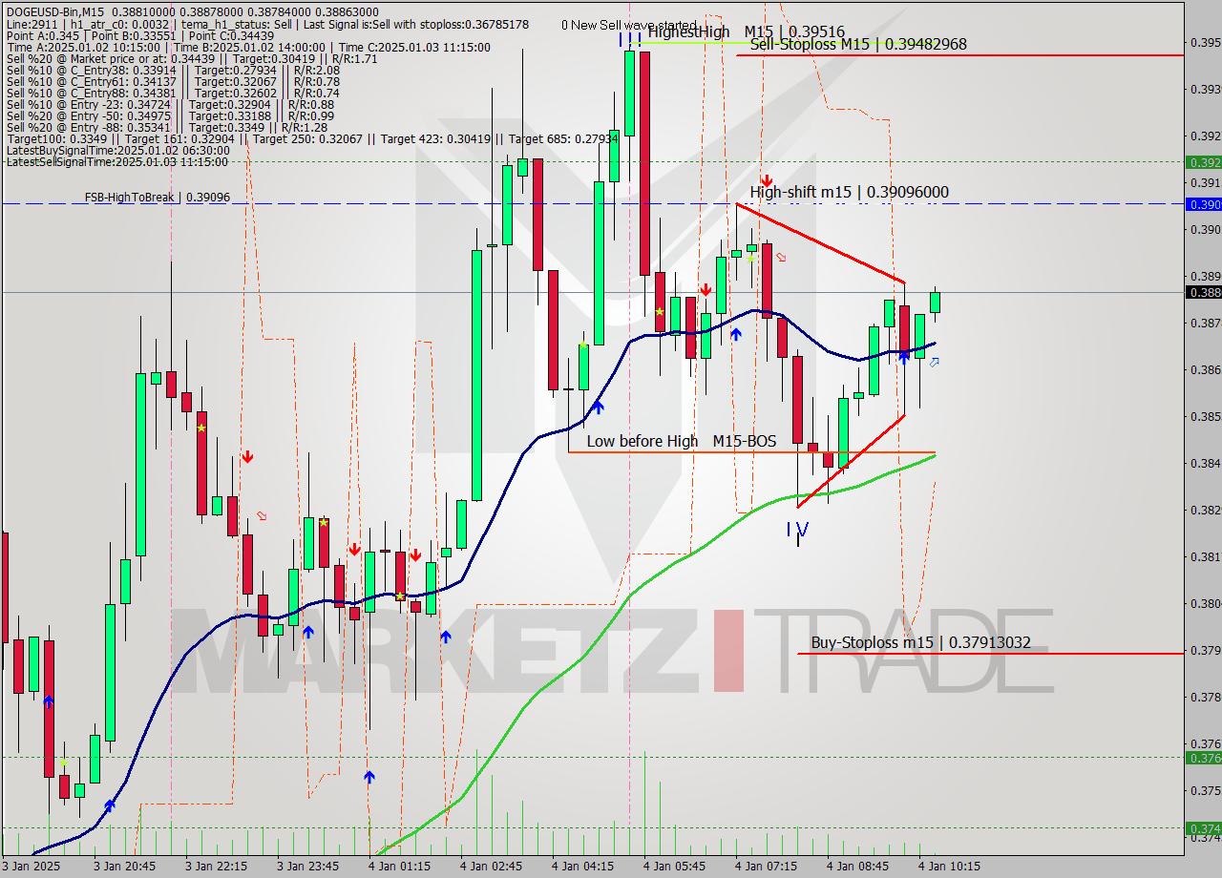Select the red descending trendline
Viewport: 1222px width, 878px height.
820,242
